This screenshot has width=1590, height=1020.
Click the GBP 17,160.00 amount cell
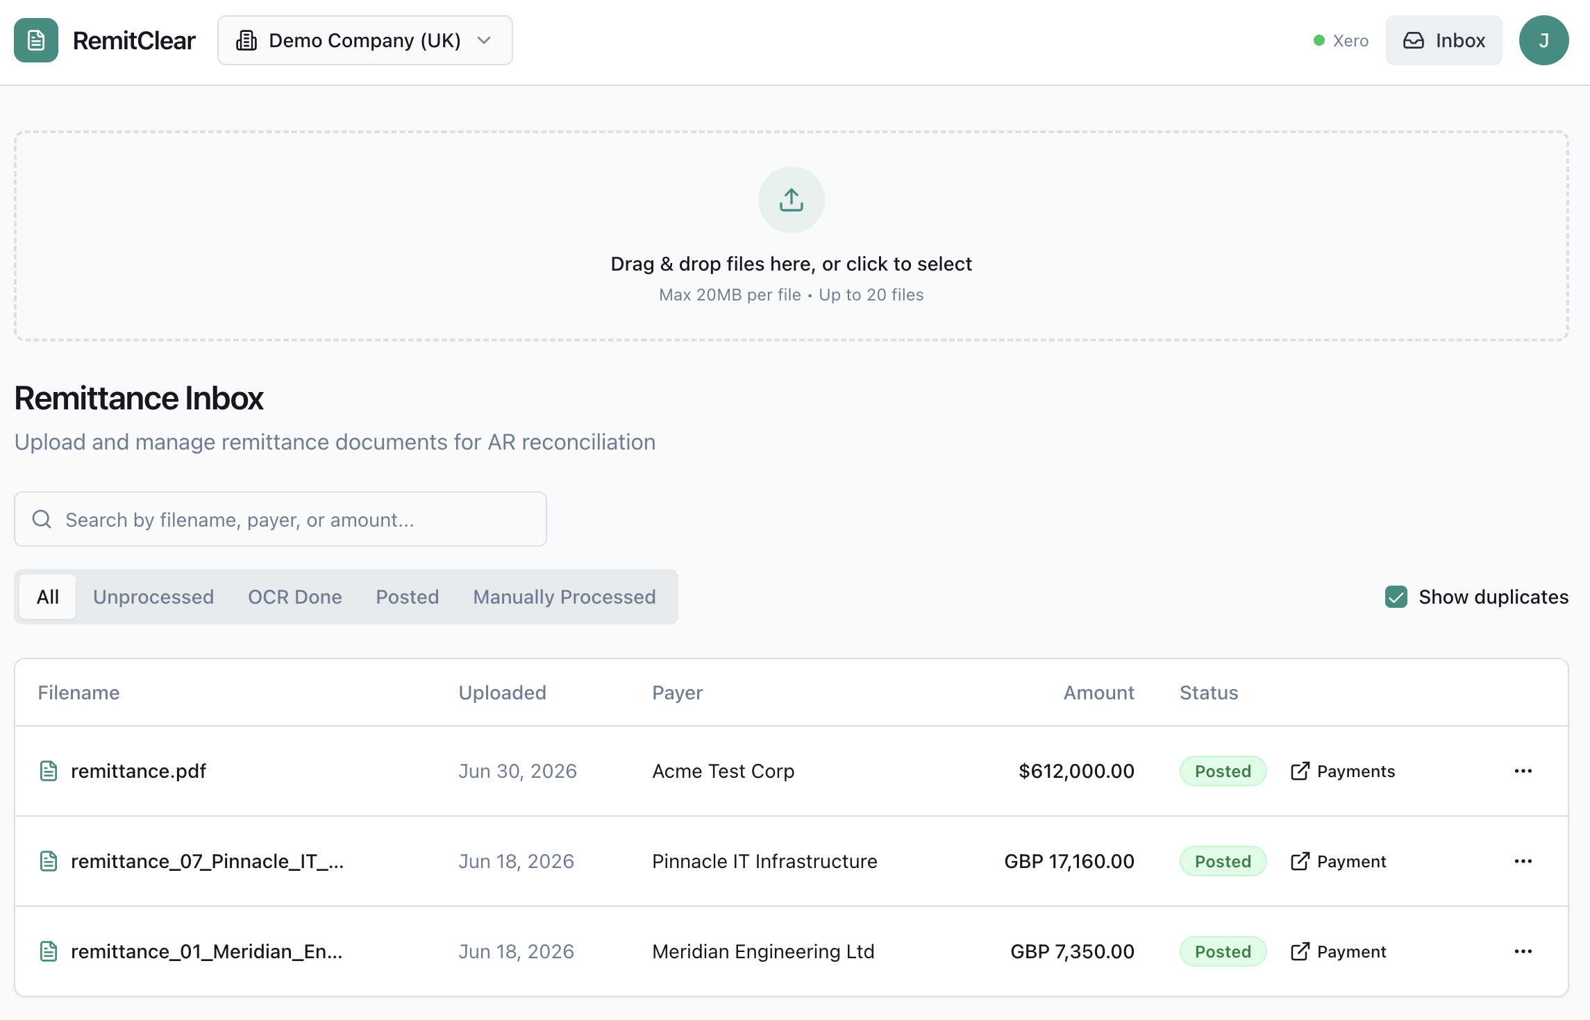click(x=1069, y=861)
